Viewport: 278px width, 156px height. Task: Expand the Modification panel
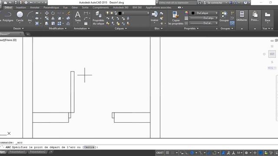(58, 28)
